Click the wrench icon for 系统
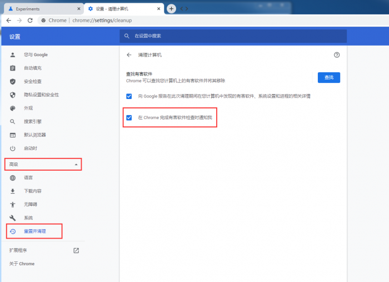 (x=13, y=218)
